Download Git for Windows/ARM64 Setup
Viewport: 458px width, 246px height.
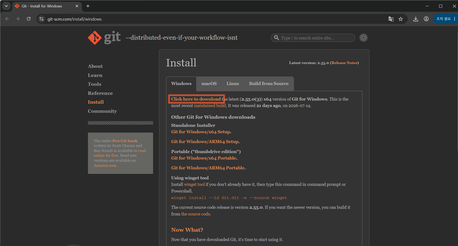point(205,142)
